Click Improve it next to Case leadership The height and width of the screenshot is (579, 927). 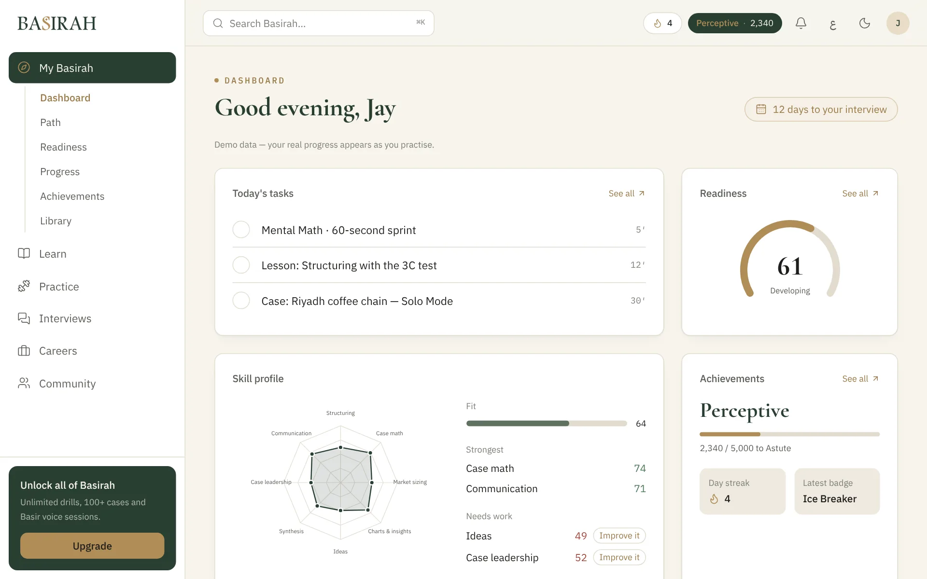[619, 557]
